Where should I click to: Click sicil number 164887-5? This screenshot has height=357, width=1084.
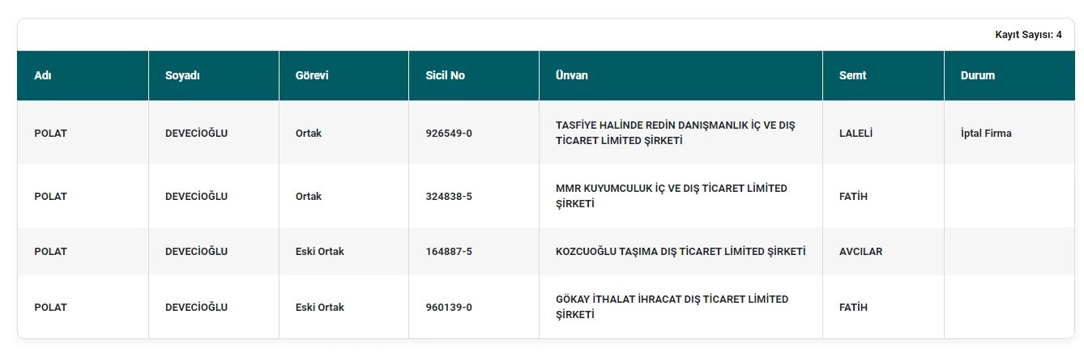click(449, 251)
